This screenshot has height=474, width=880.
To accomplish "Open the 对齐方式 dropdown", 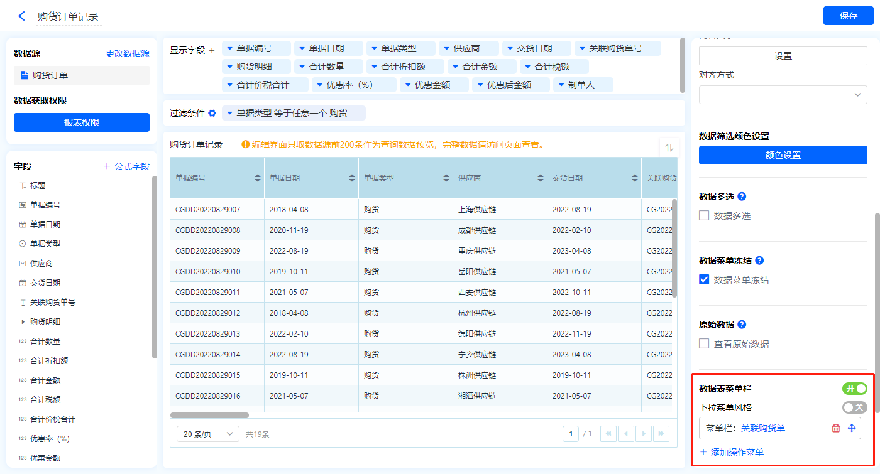I will coord(783,95).
